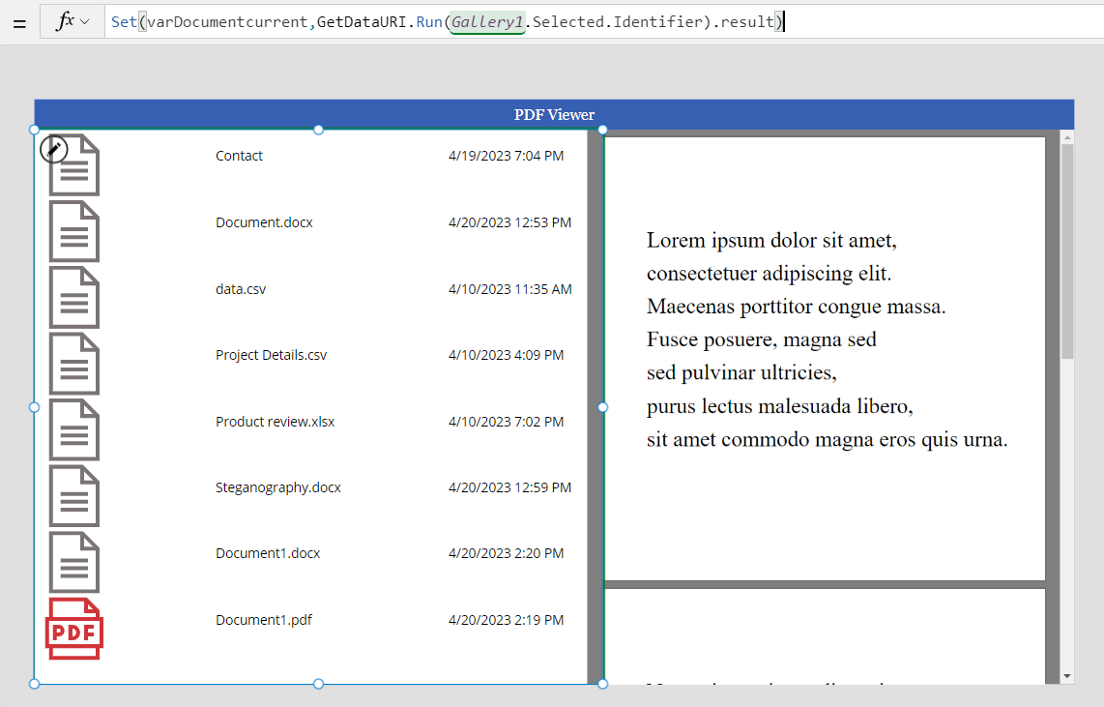
Task: Click the PDF Viewer title bar
Action: click(554, 114)
